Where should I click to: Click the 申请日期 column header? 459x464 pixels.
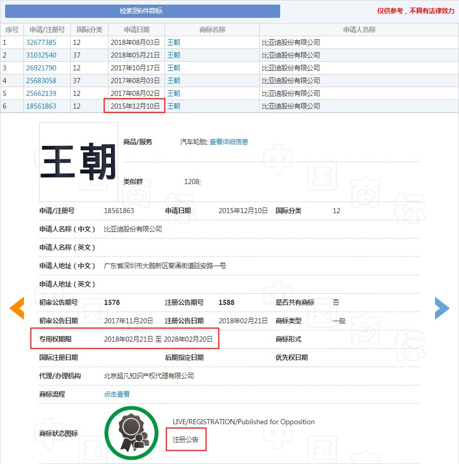(137, 30)
